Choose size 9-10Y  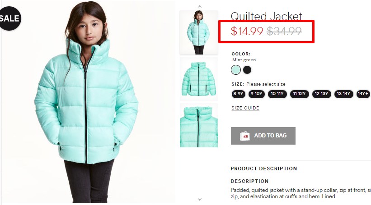point(257,94)
